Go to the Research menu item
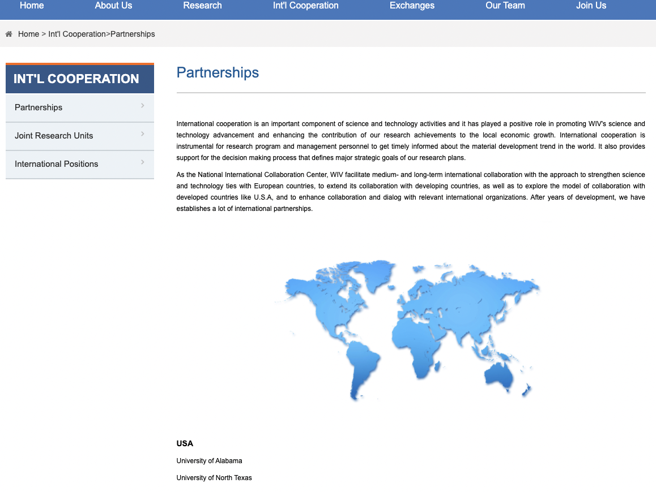The height and width of the screenshot is (492, 656). point(202,6)
